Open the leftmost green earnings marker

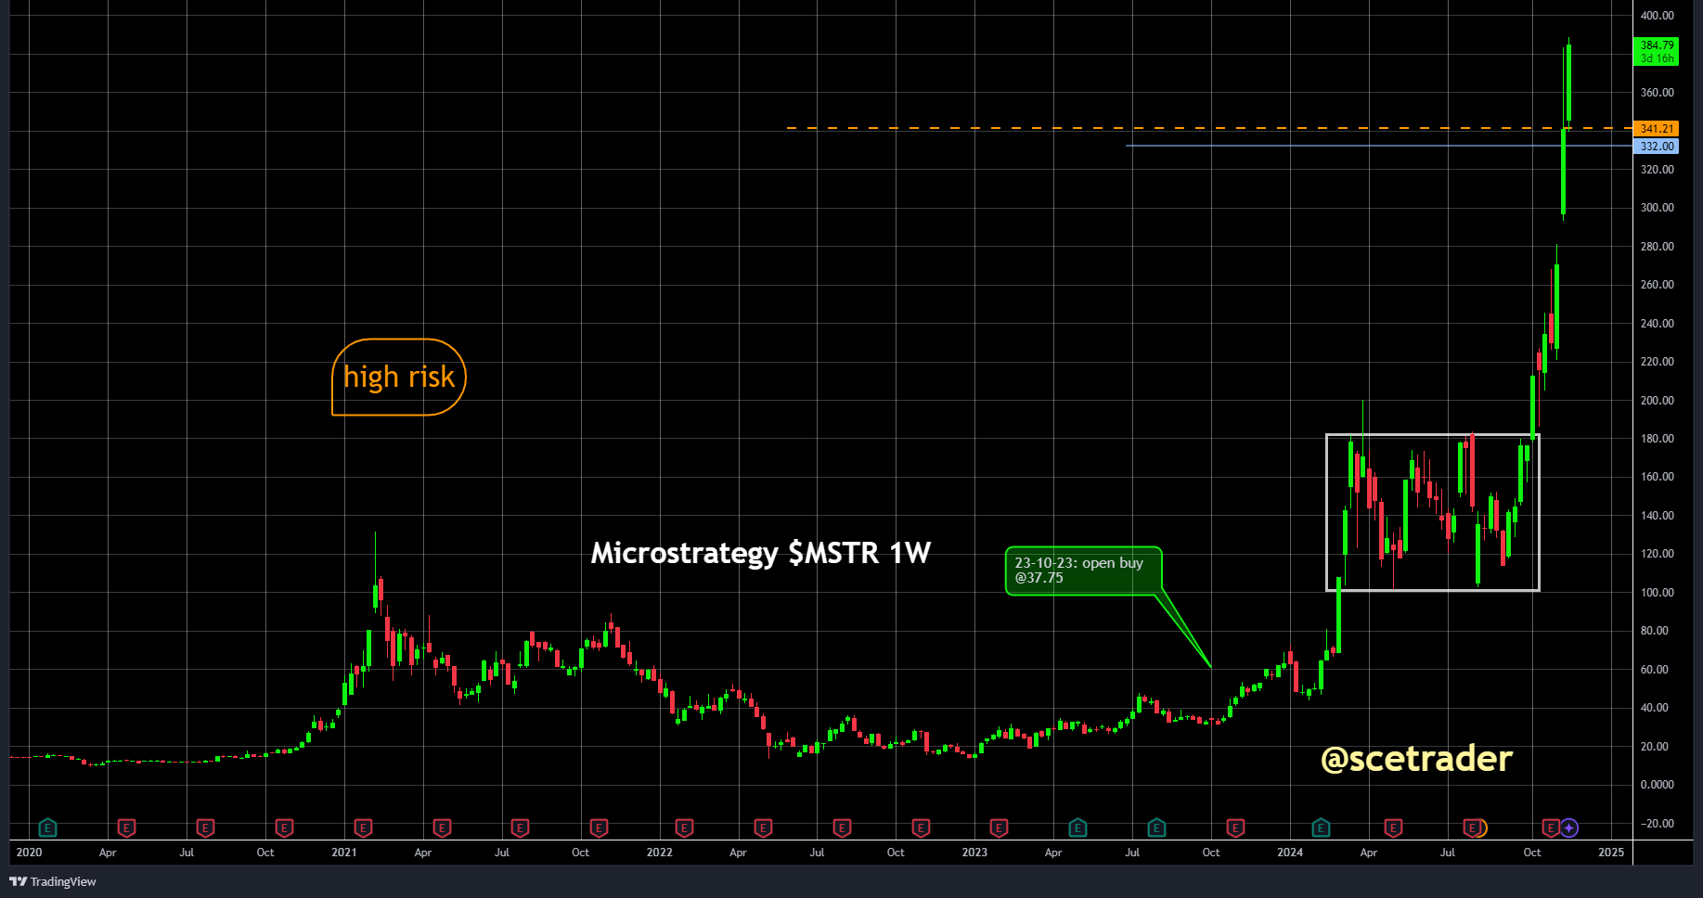[x=48, y=827]
